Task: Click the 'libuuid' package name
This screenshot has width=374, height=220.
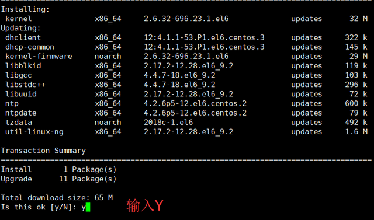Action: pyautogui.click(x=21, y=94)
